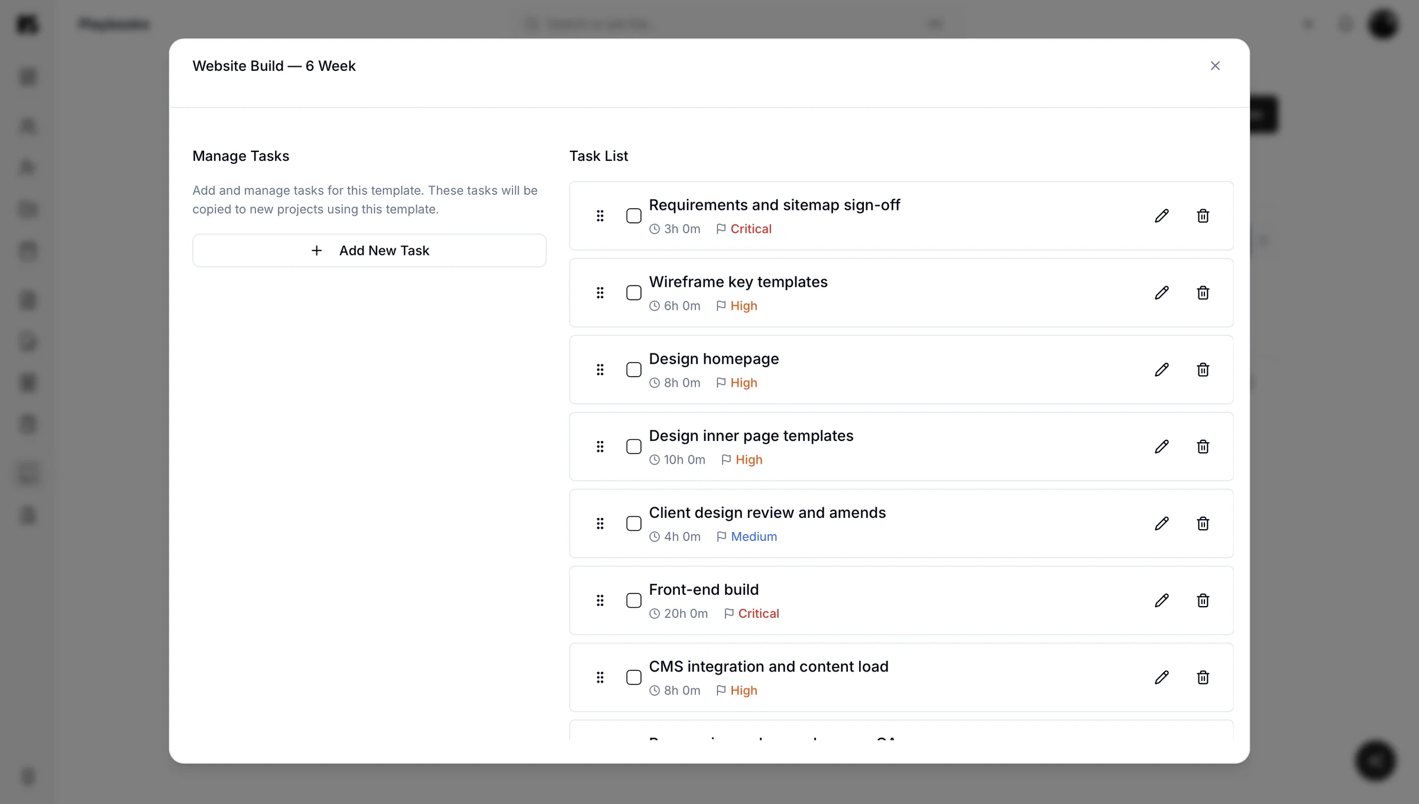This screenshot has width=1419, height=804.
Task: Delete the Client design review and amends task
Action: 1203,523
